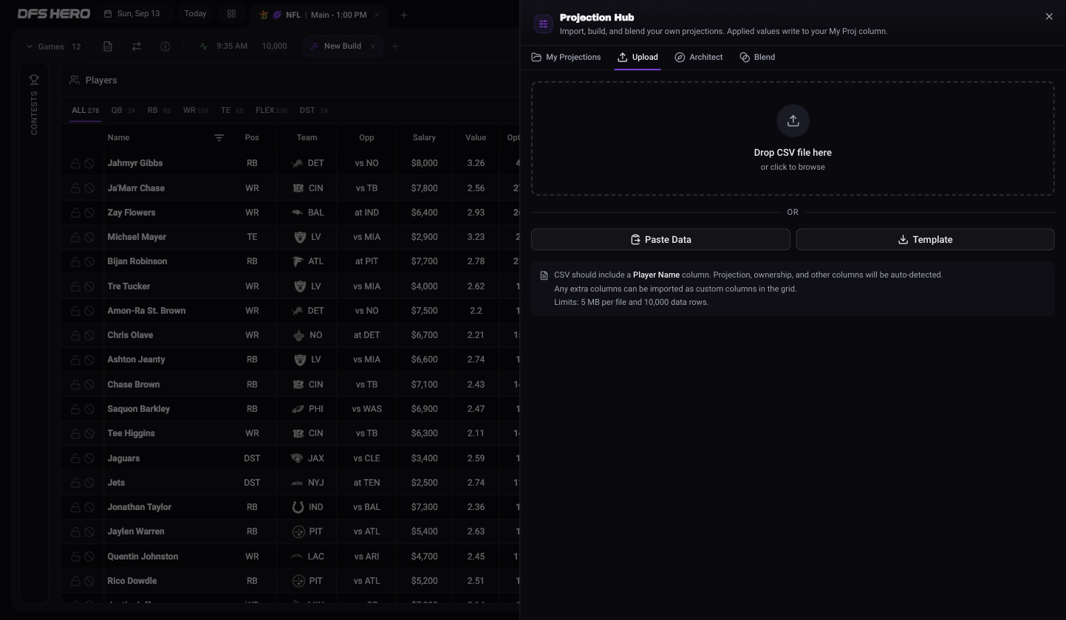Image resolution: width=1066 pixels, height=620 pixels.
Task: Click the Today button
Action: 195,14
